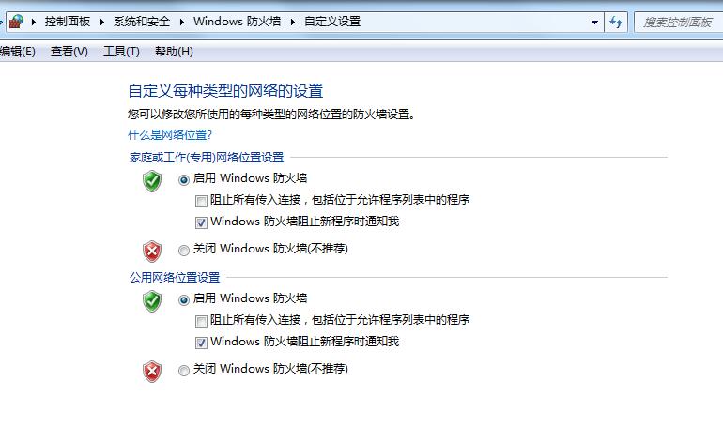
Task: Check 阻止所有传入连接 under home or work network
Action: pyautogui.click(x=201, y=201)
